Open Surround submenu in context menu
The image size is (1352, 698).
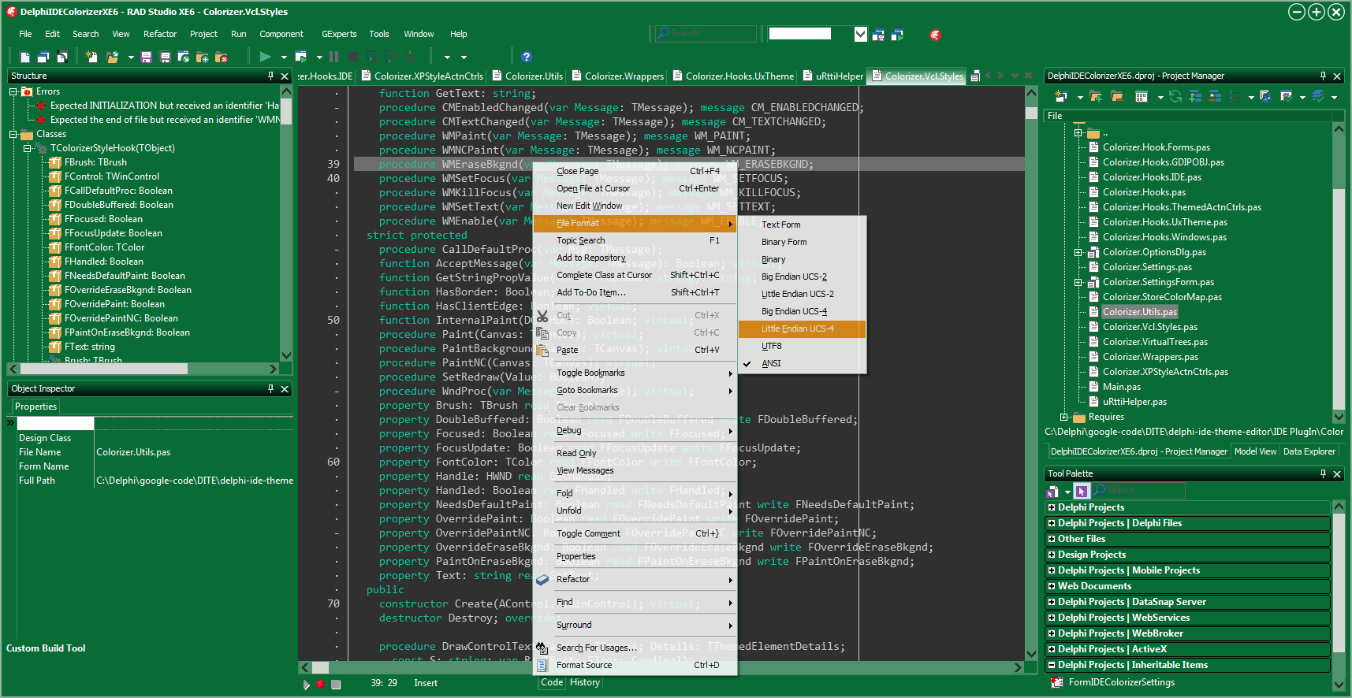click(635, 625)
